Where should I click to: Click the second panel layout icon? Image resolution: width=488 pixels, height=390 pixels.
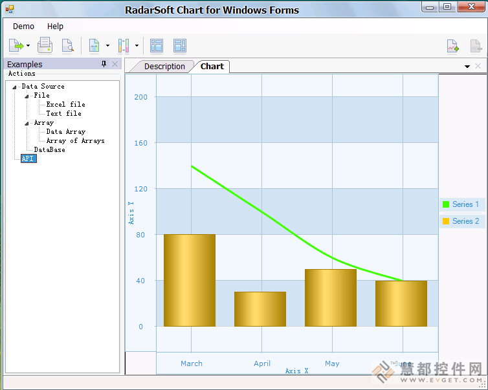pos(180,45)
